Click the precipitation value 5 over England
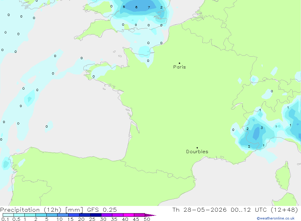 tap(124, 7)
